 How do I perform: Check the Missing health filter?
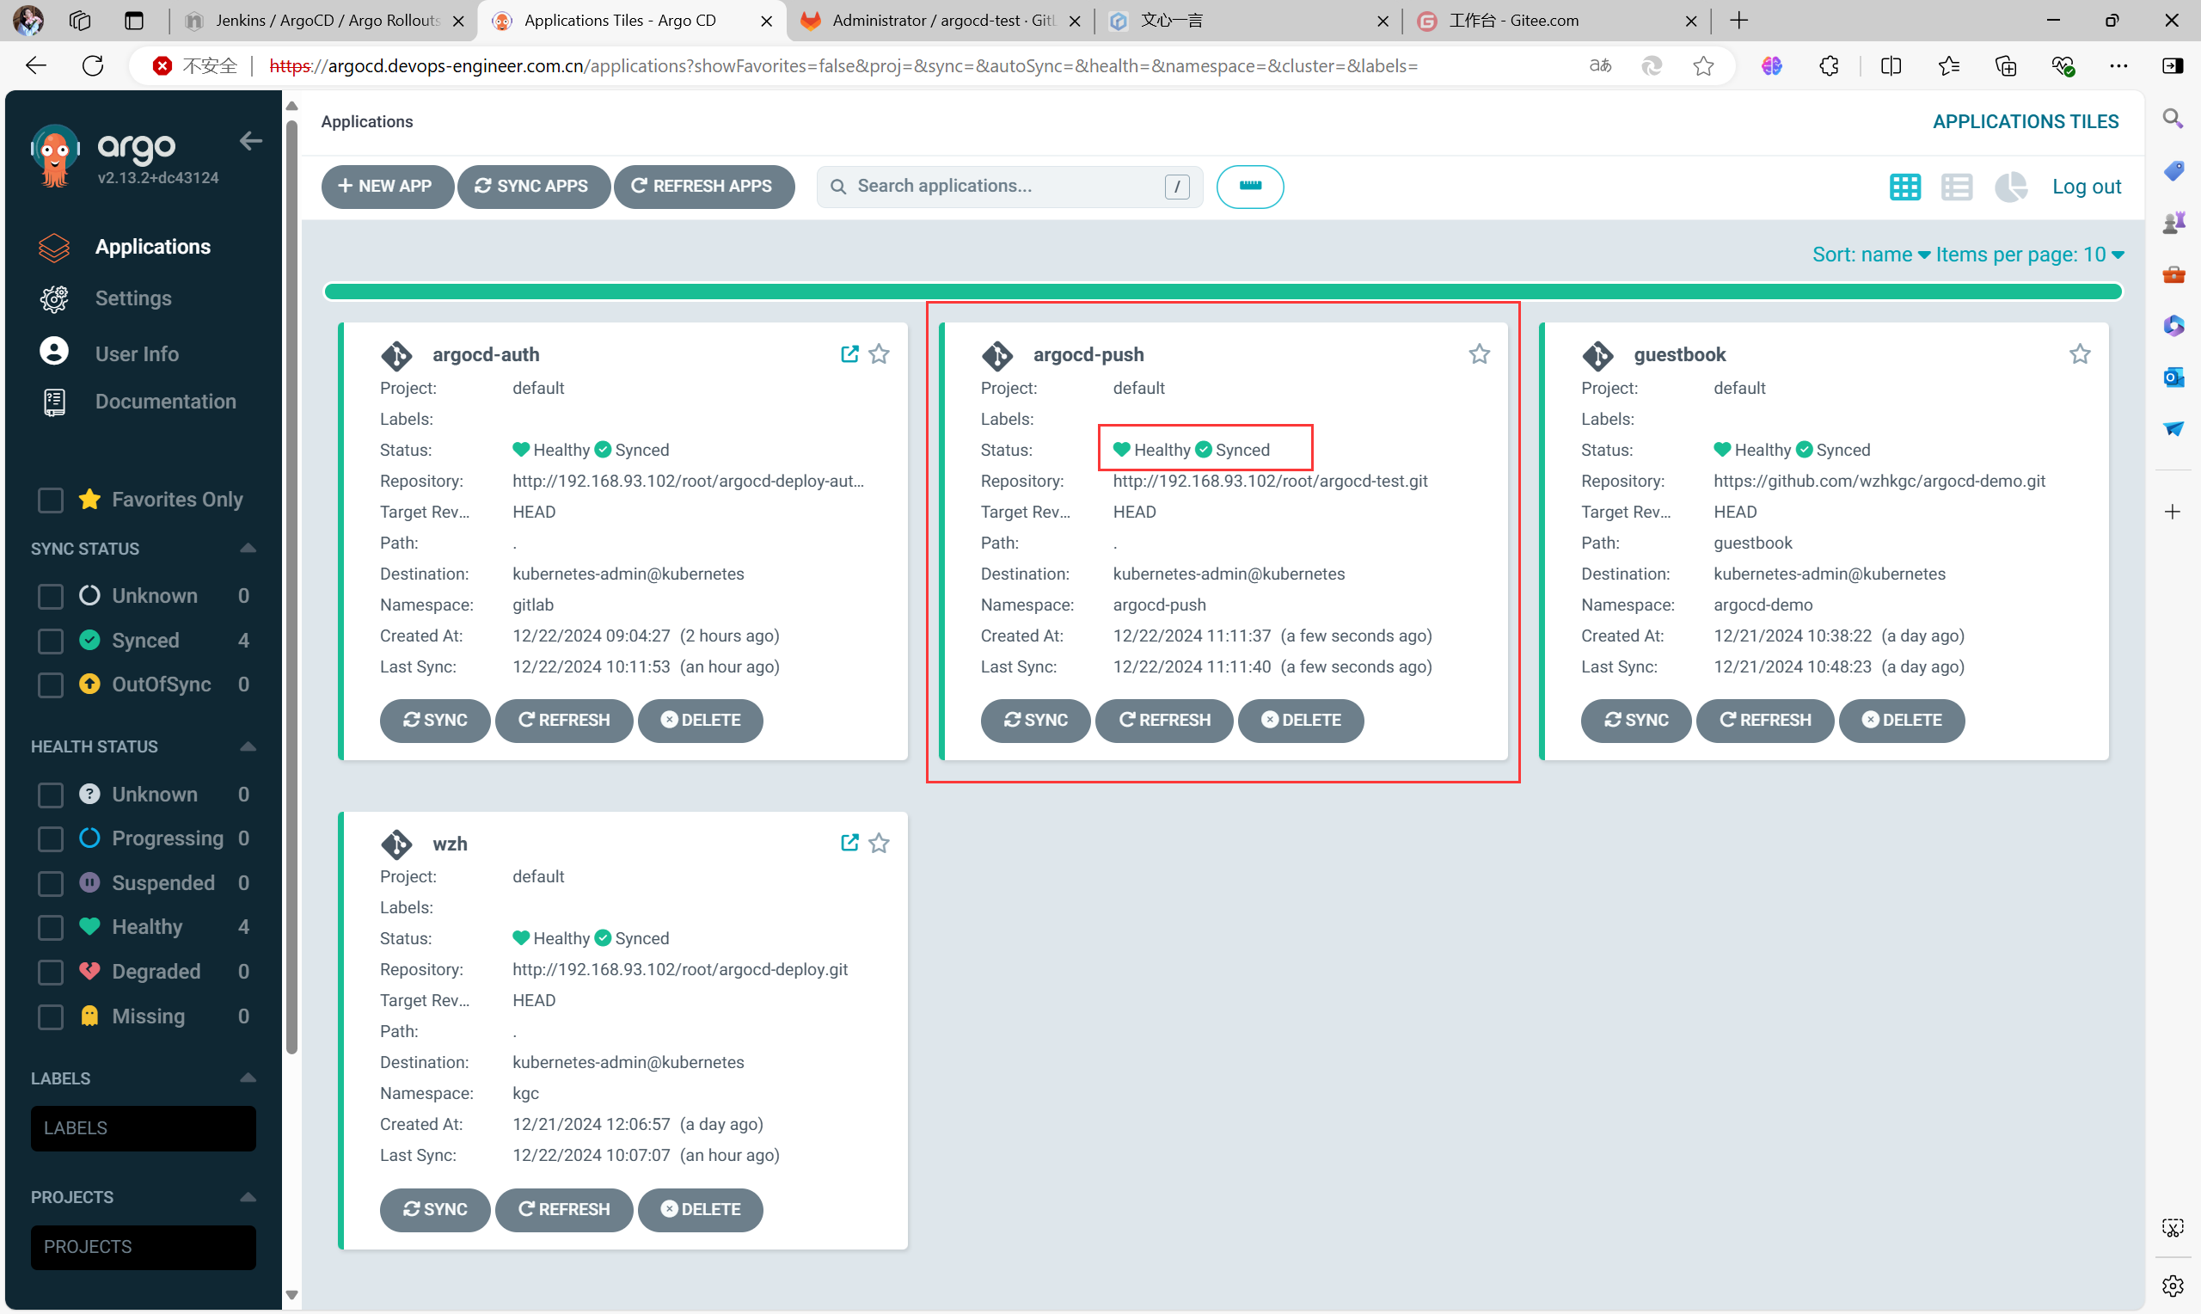(x=51, y=1016)
